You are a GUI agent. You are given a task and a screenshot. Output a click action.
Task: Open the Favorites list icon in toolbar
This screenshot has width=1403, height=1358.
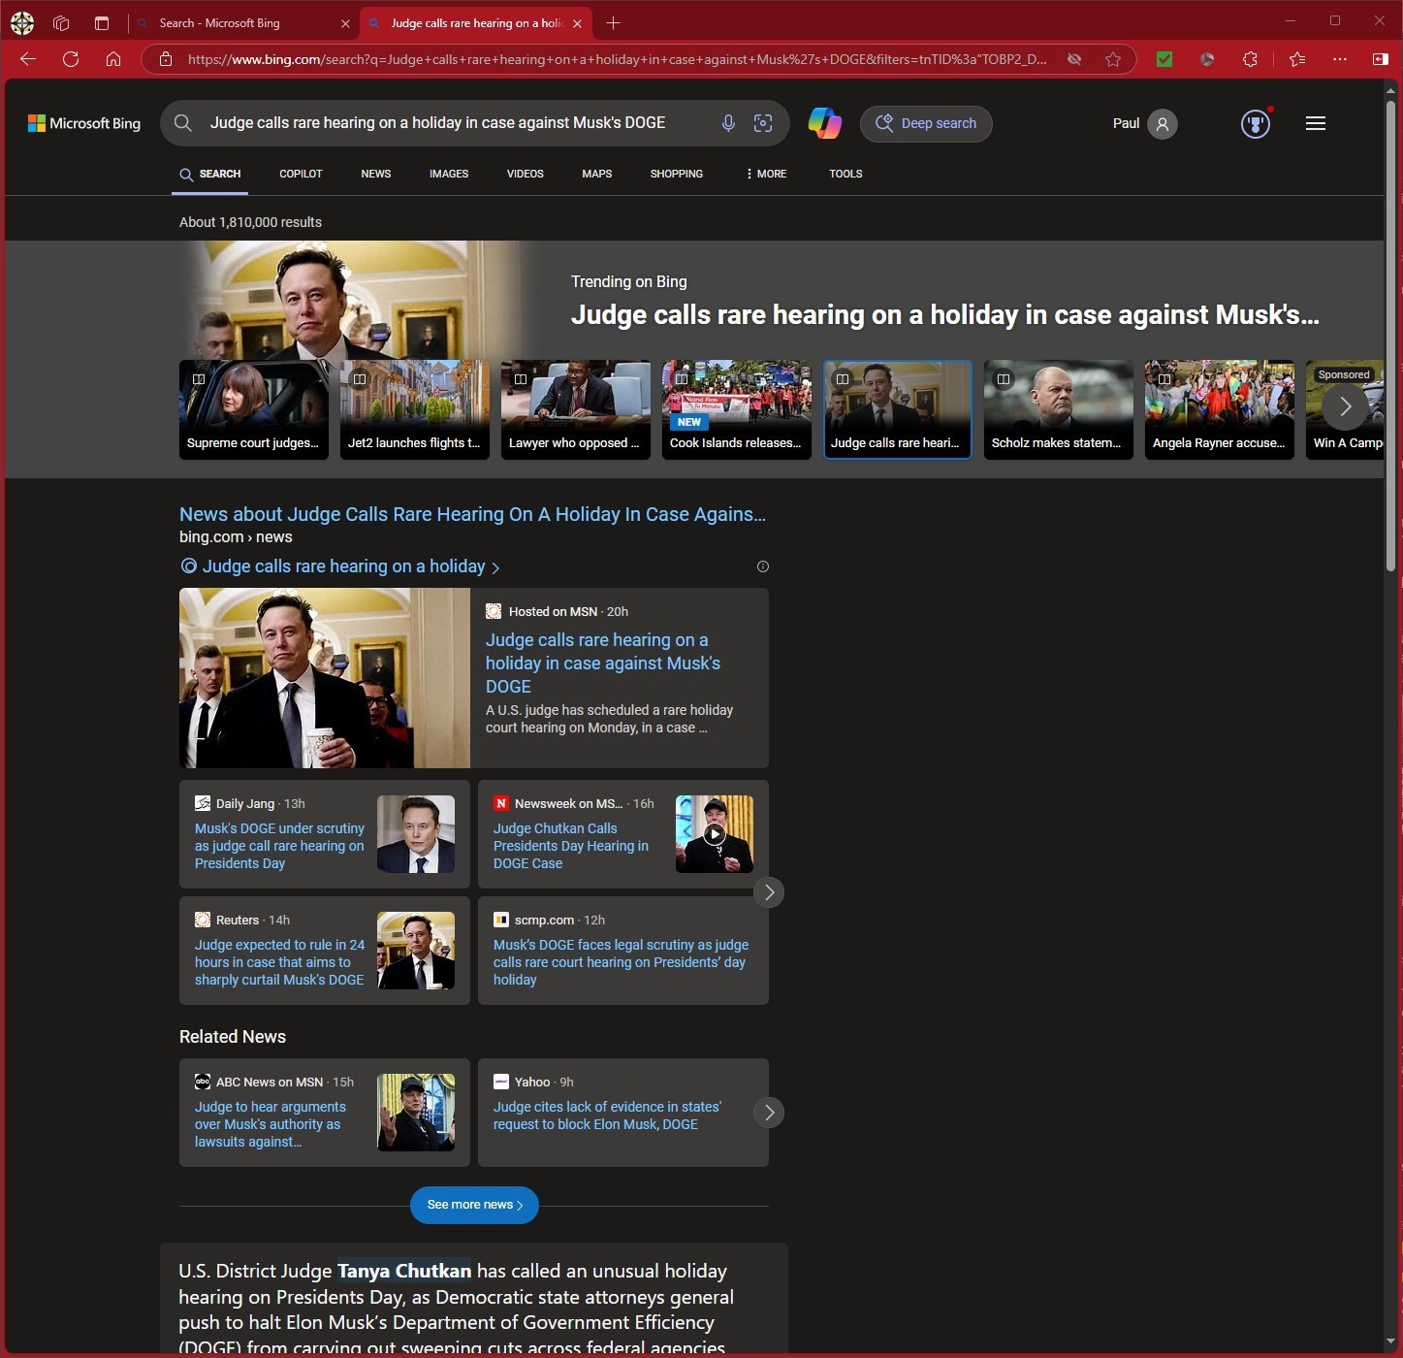[x=1297, y=59]
